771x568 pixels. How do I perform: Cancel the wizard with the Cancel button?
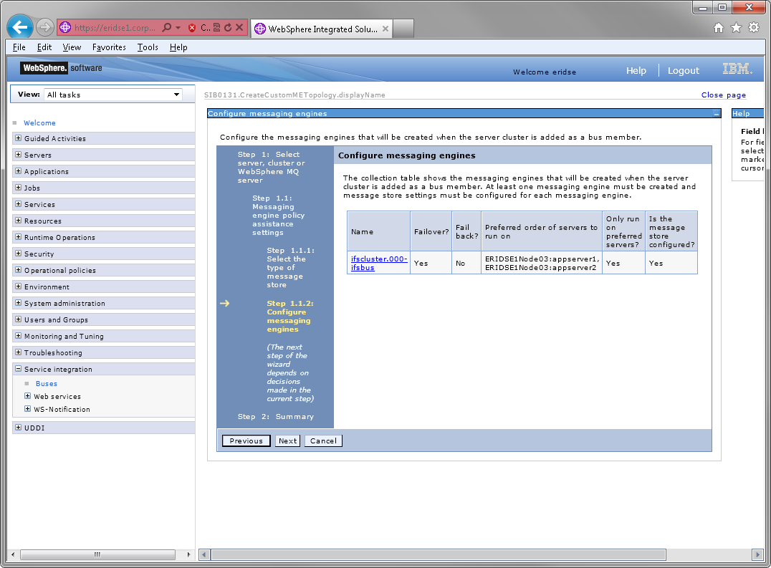324,441
